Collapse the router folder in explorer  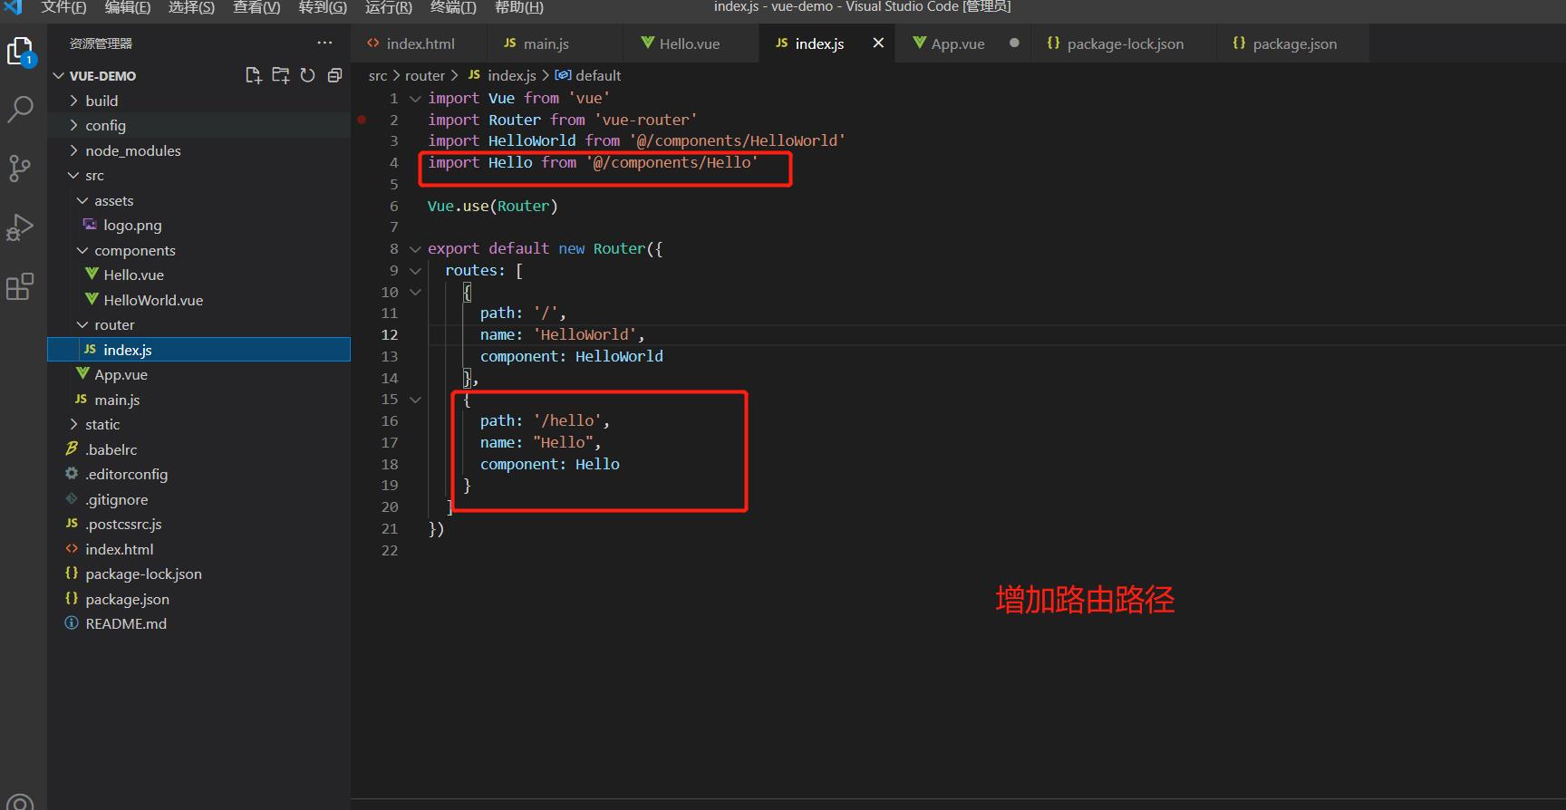pyautogui.click(x=82, y=324)
